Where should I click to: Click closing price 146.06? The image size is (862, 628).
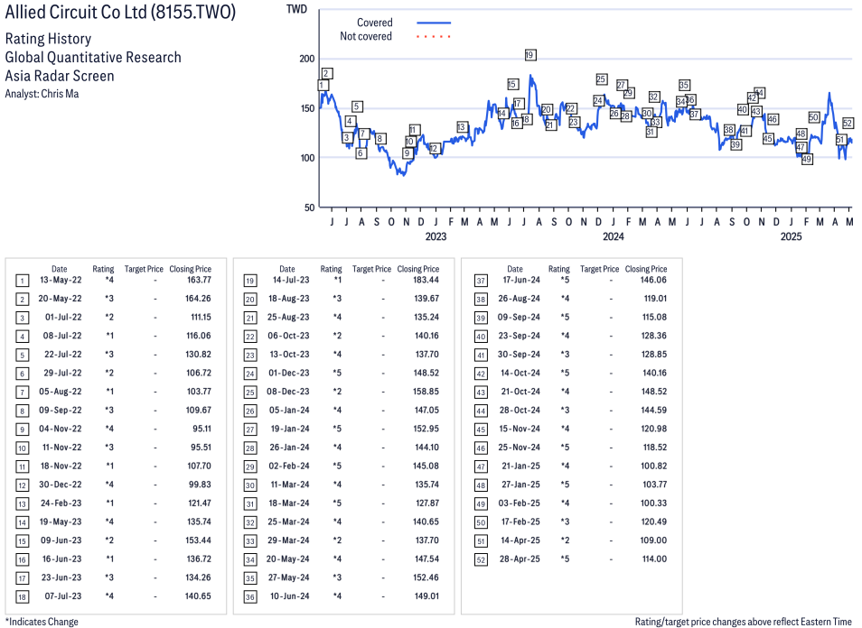coord(653,280)
